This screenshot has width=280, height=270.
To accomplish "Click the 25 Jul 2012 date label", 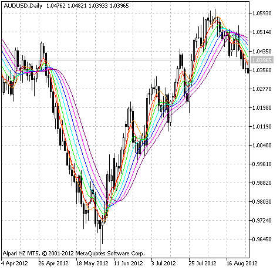I will click(203, 264).
